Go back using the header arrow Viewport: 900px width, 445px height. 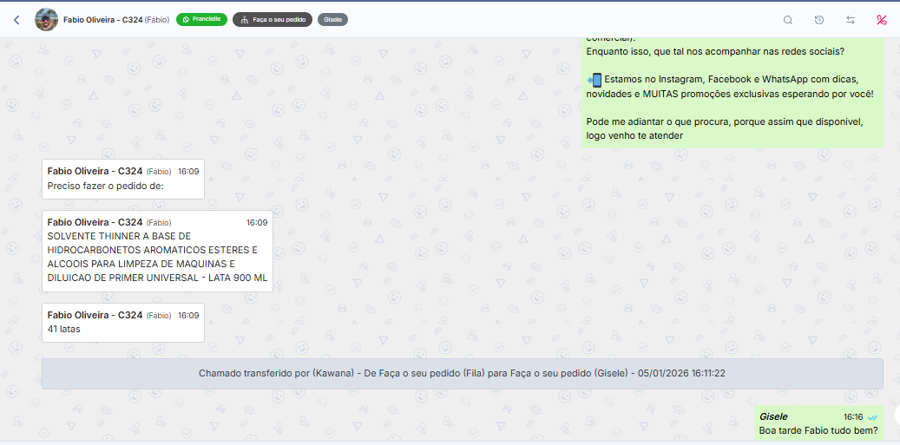16,20
